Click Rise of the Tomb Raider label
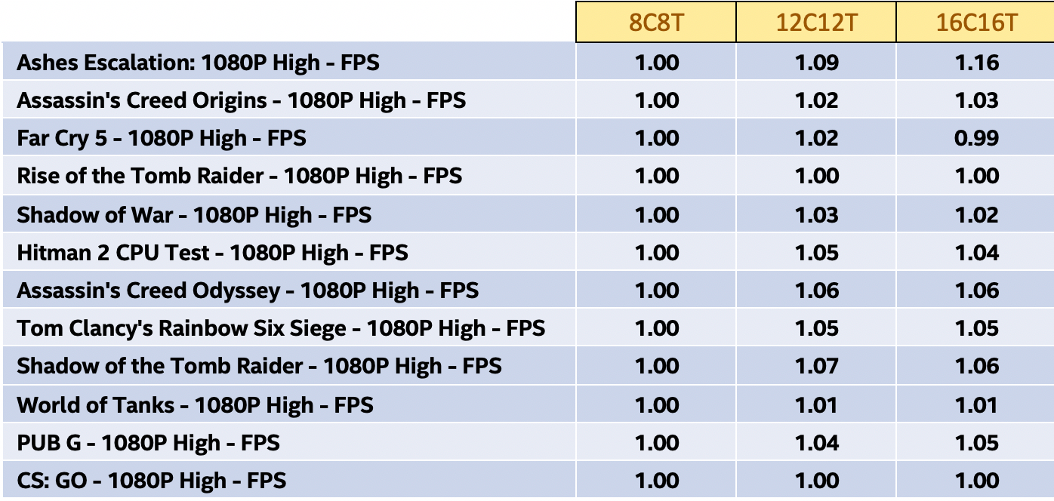 [239, 177]
